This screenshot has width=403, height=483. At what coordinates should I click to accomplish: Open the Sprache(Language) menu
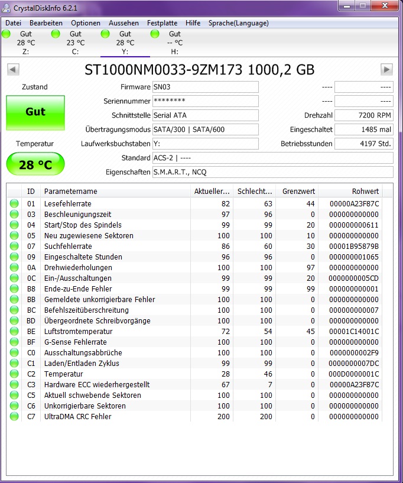[x=238, y=23]
